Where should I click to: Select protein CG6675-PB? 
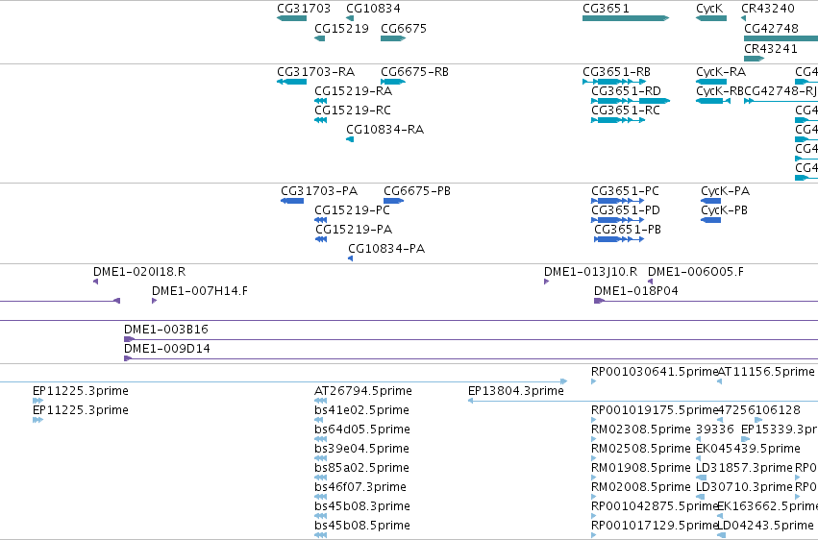[417, 191]
